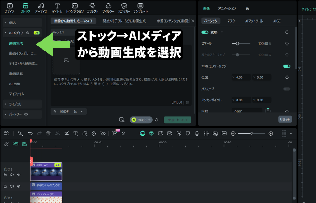Click the toolbar icon with NEW badge
The width and height of the screenshot is (316, 203).
tap(115, 133)
